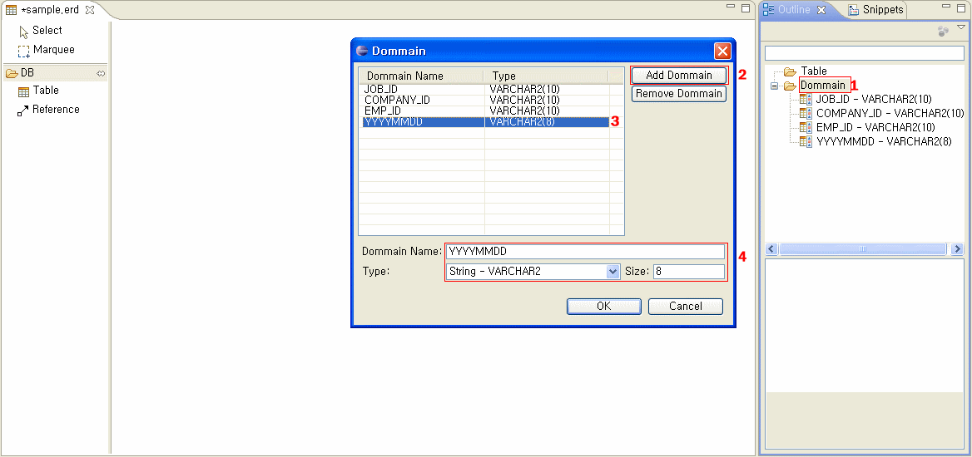Open the Outline view menu triangle
The width and height of the screenshot is (972, 457).
(961, 27)
